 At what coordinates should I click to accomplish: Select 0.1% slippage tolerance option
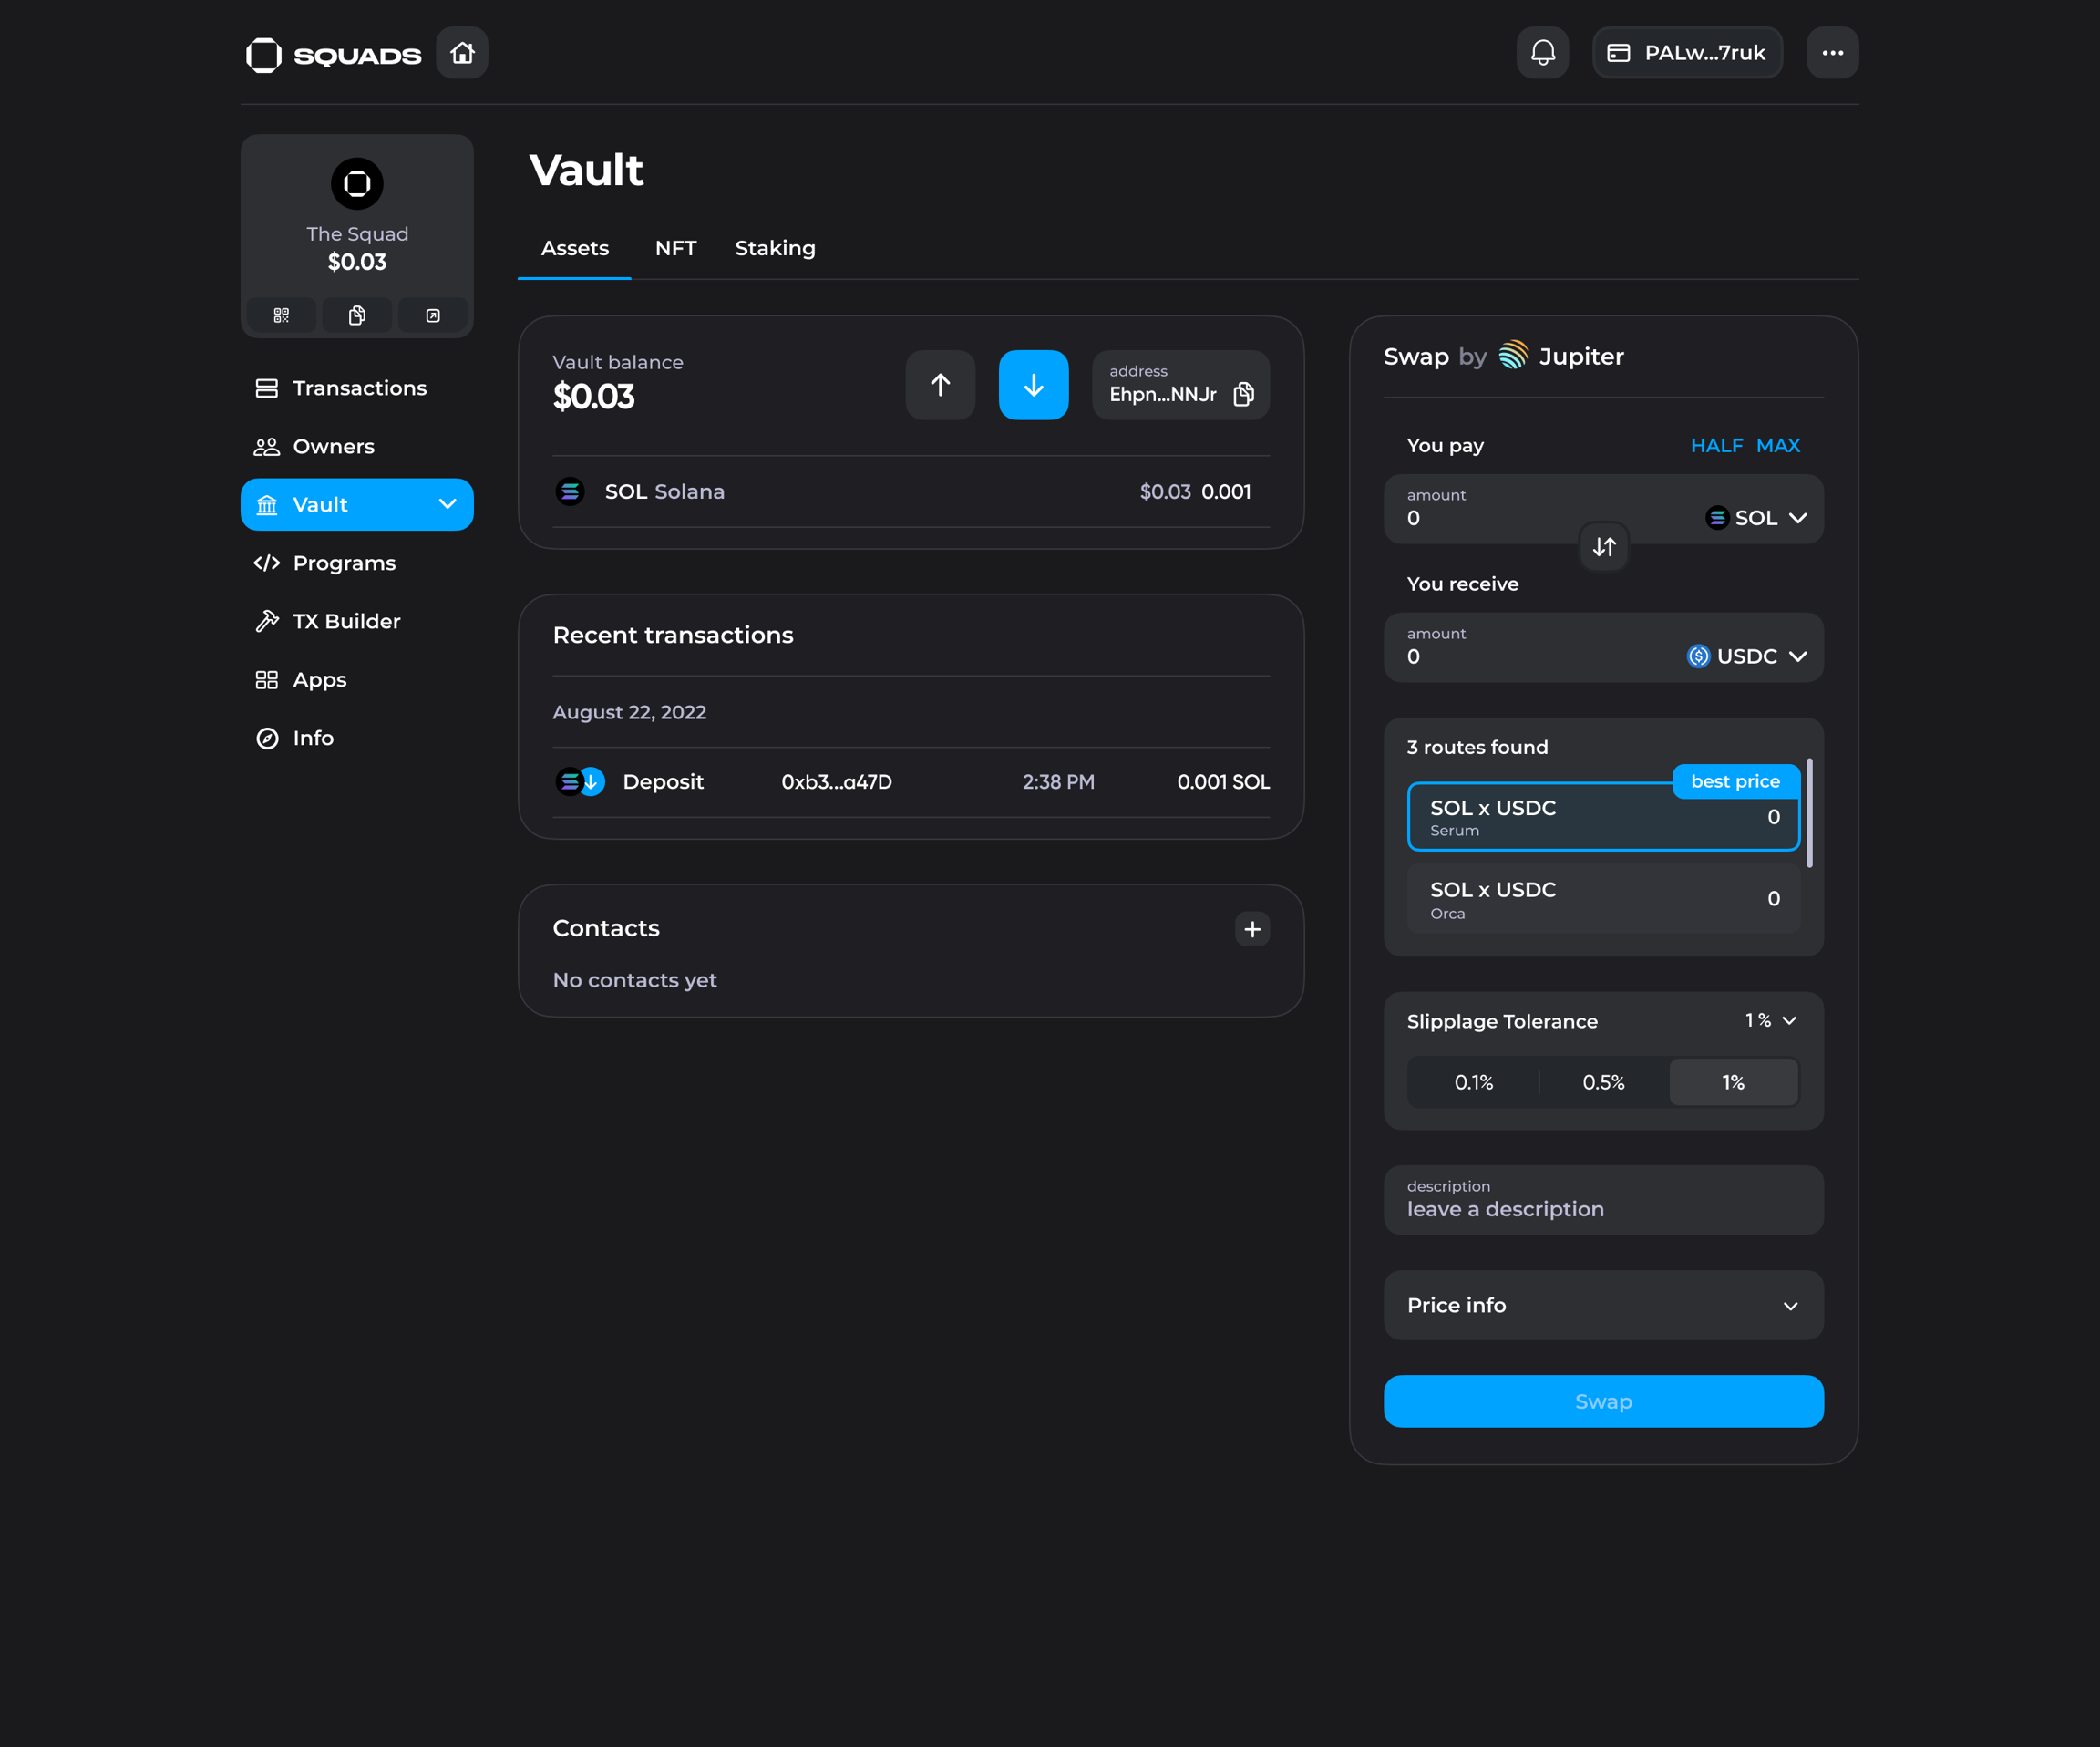pyautogui.click(x=1472, y=1082)
